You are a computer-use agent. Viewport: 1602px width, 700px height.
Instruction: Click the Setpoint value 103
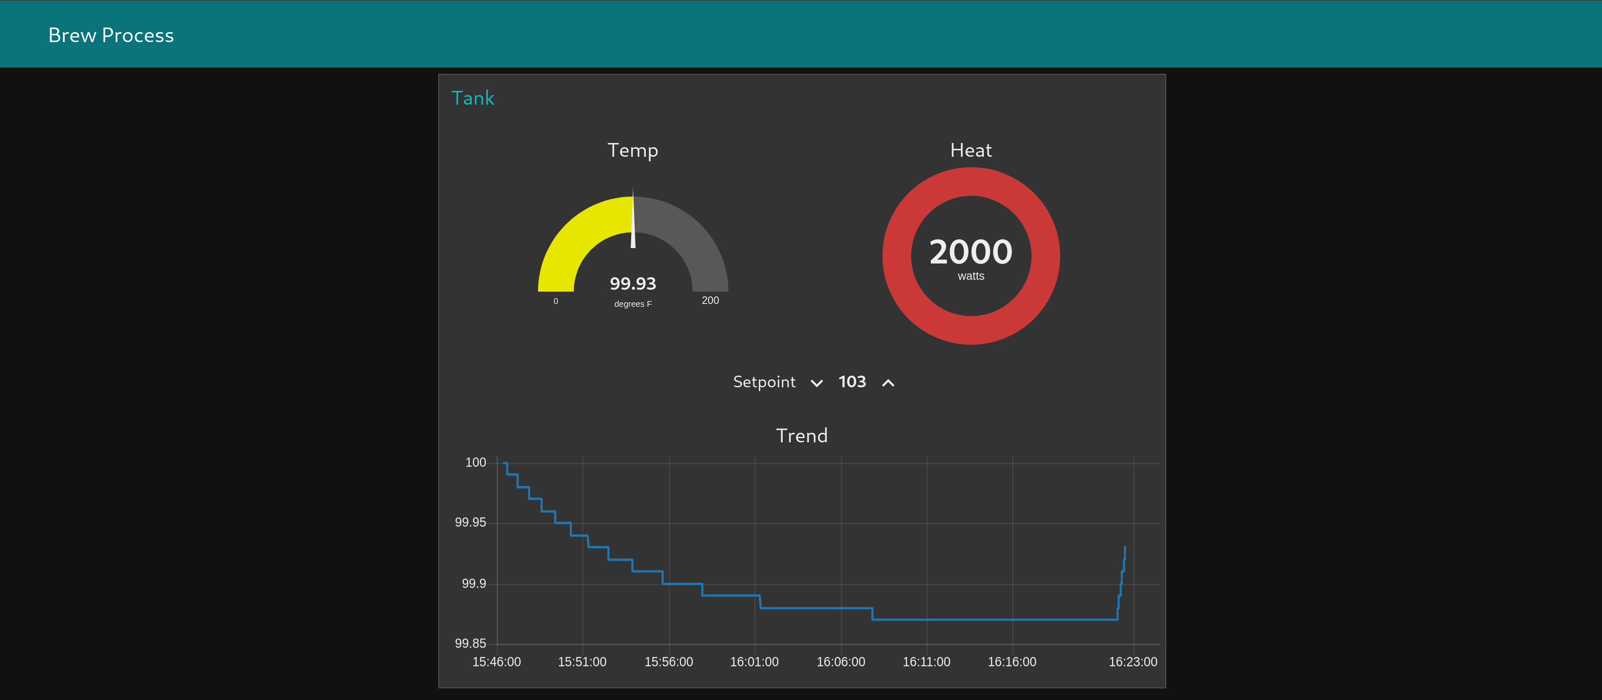852,381
